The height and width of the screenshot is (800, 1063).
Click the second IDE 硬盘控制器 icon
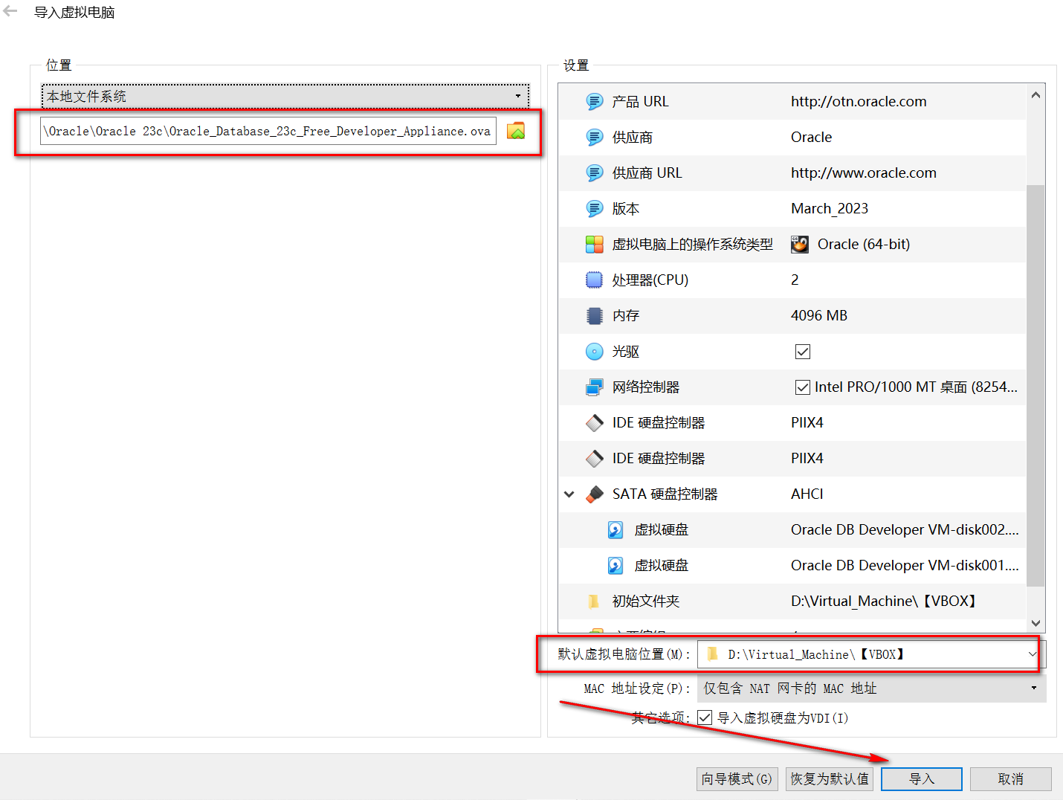(x=595, y=459)
